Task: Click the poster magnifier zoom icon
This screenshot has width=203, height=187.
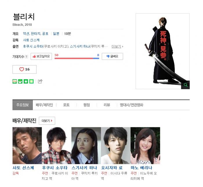Action: (185, 85)
